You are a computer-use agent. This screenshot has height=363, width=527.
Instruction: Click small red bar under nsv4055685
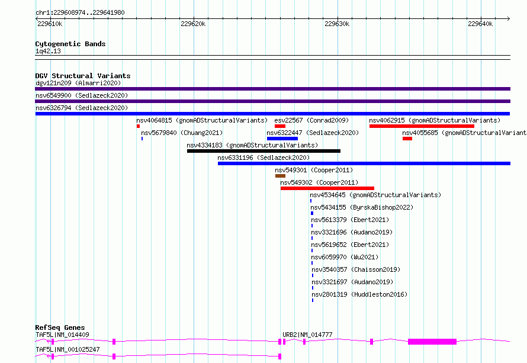click(407, 139)
